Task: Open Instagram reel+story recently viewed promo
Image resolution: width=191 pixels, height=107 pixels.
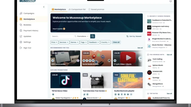Action: click(159, 28)
